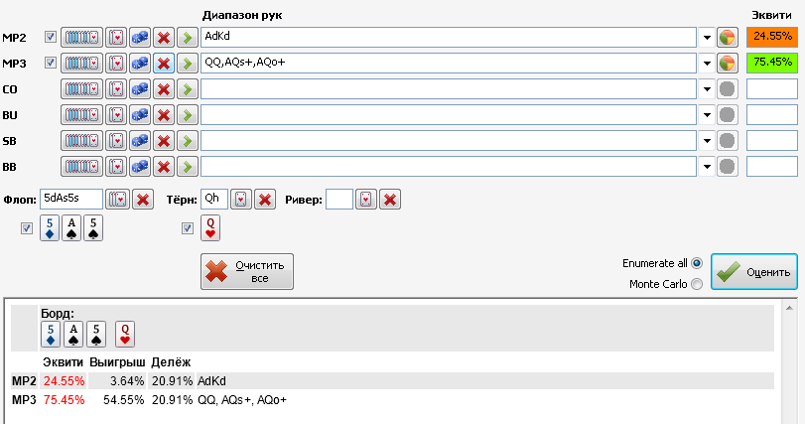Image resolution: width=805 pixels, height=424 pixels.
Task: Click results panel scrollbar up arrow
Action: point(789,308)
